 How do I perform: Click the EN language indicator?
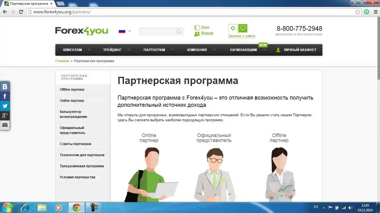[x=316, y=207]
